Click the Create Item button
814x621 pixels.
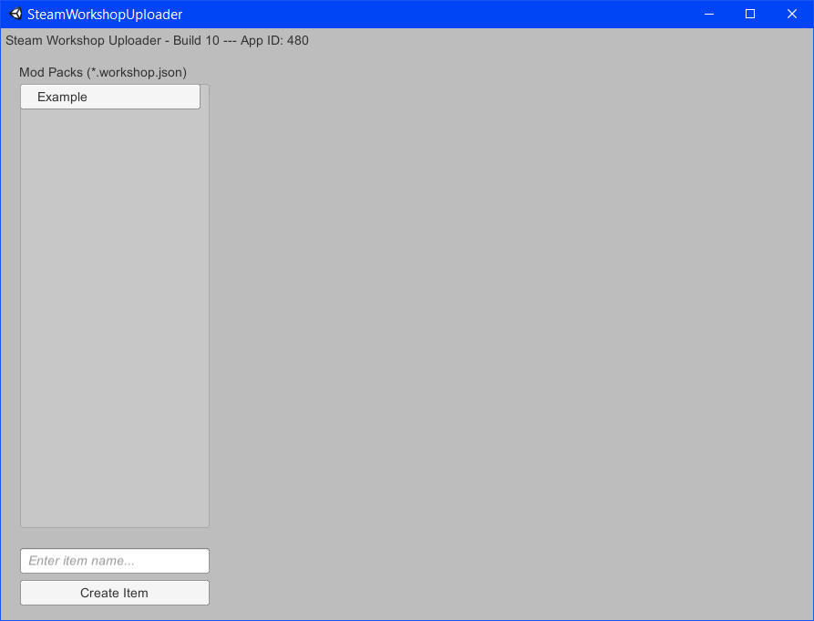coord(115,593)
